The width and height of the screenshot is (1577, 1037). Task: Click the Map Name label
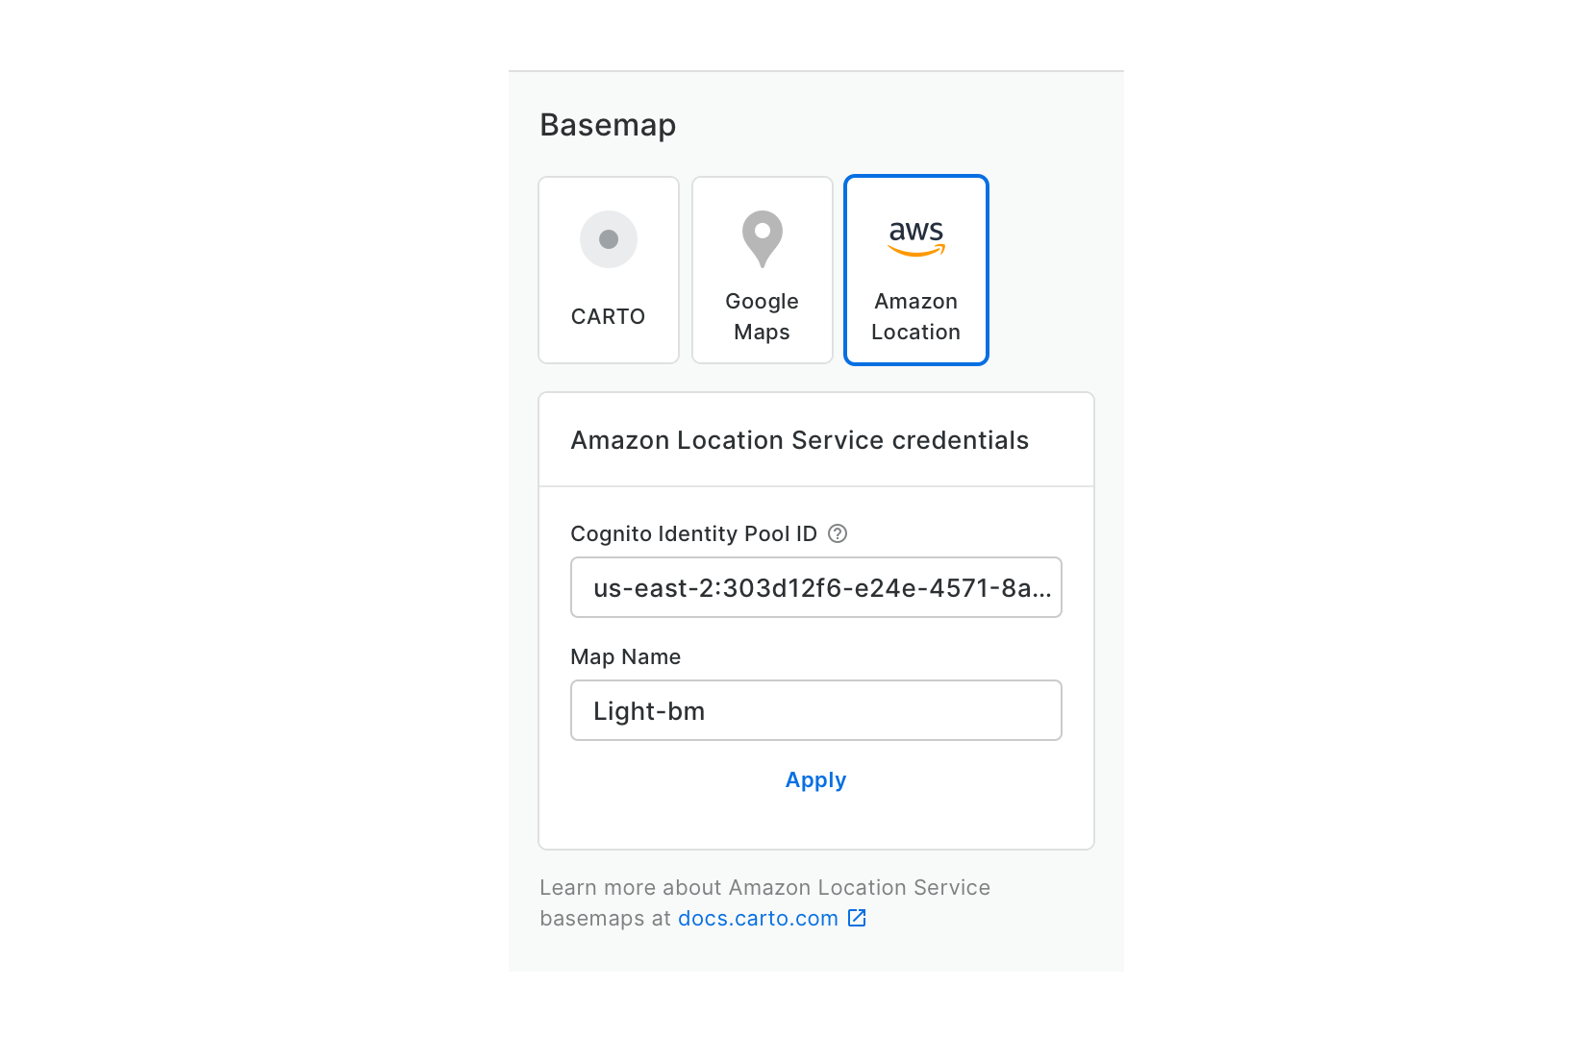pos(625,656)
